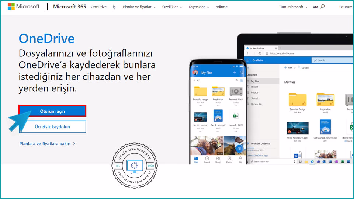Click the Search box in laptop OneDrive header
The height and width of the screenshot is (199, 354).
(332, 60)
